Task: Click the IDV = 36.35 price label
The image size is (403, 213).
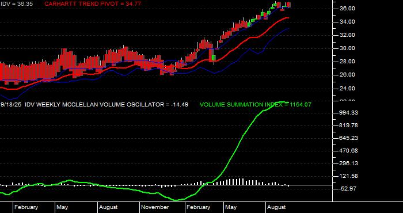Action: point(17,4)
